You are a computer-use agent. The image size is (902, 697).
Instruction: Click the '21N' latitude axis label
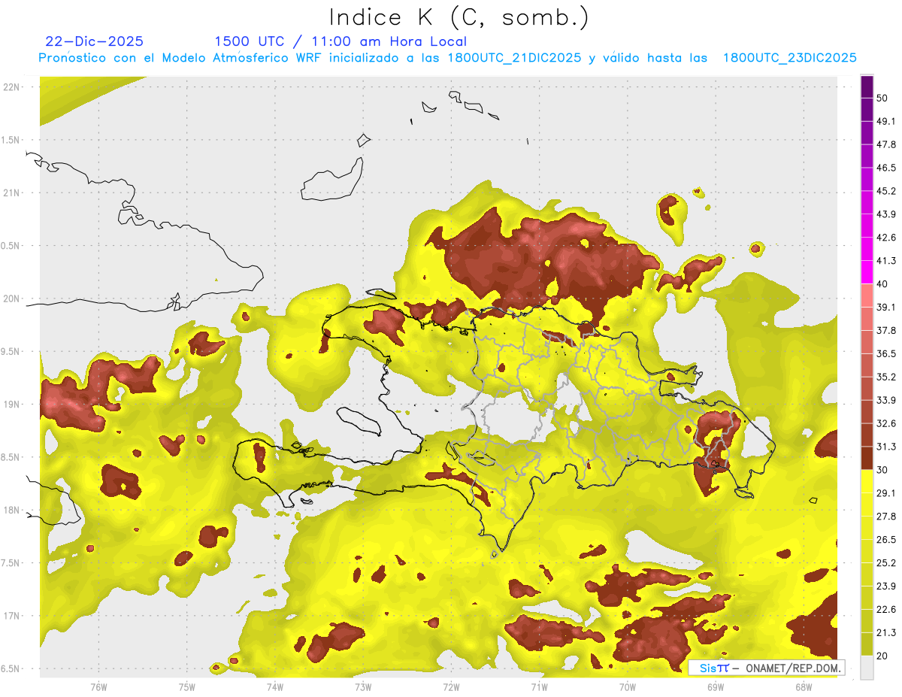11,192
